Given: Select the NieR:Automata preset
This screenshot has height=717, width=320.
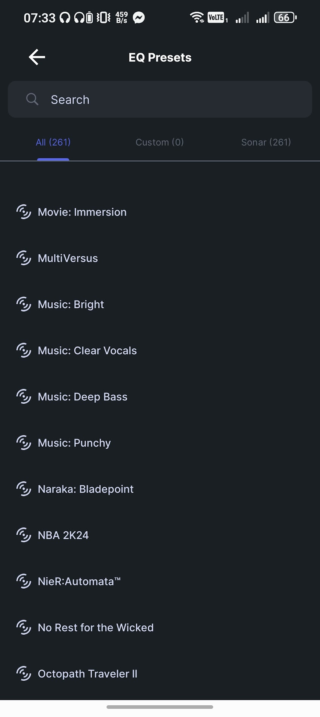Looking at the screenshot, I should click(x=79, y=582).
